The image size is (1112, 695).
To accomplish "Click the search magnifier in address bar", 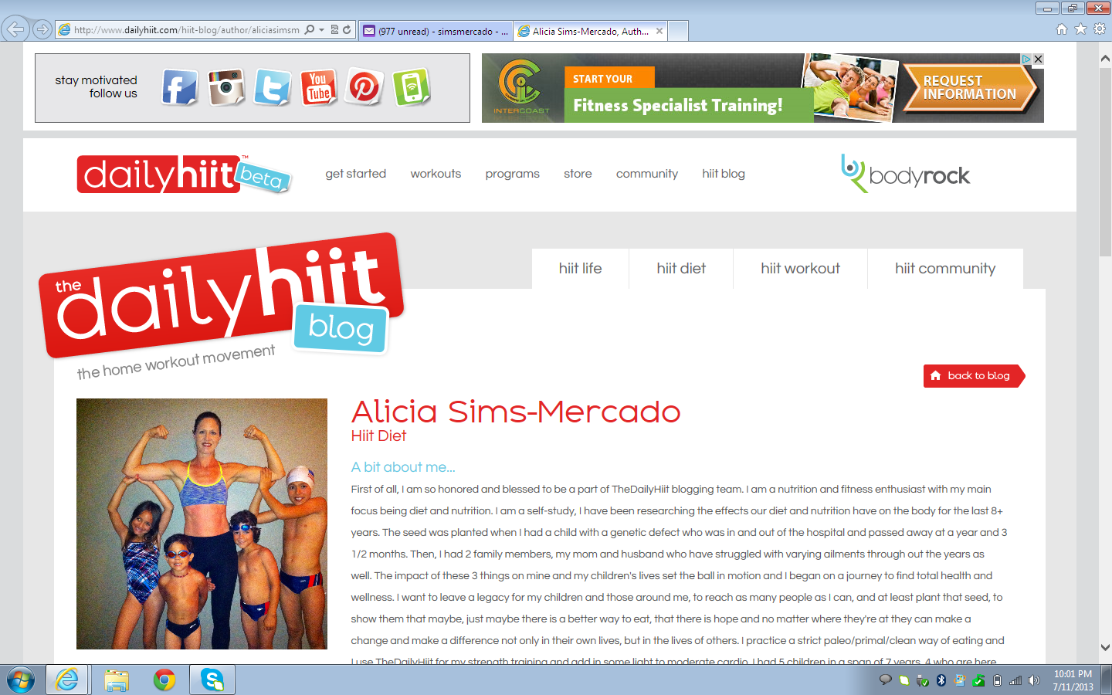I will (x=310, y=30).
